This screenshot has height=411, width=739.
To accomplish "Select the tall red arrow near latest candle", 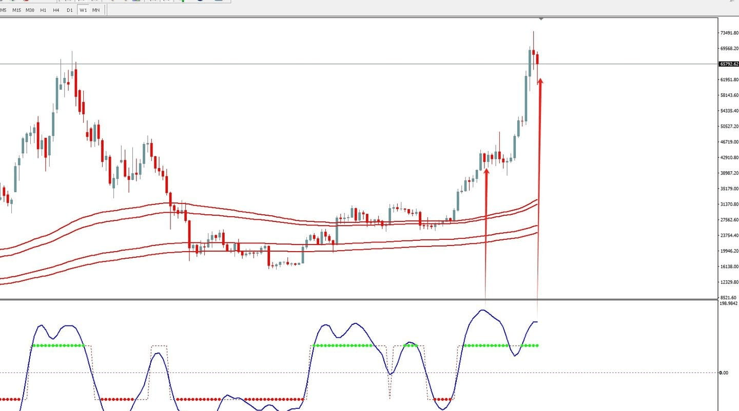I will [x=539, y=195].
